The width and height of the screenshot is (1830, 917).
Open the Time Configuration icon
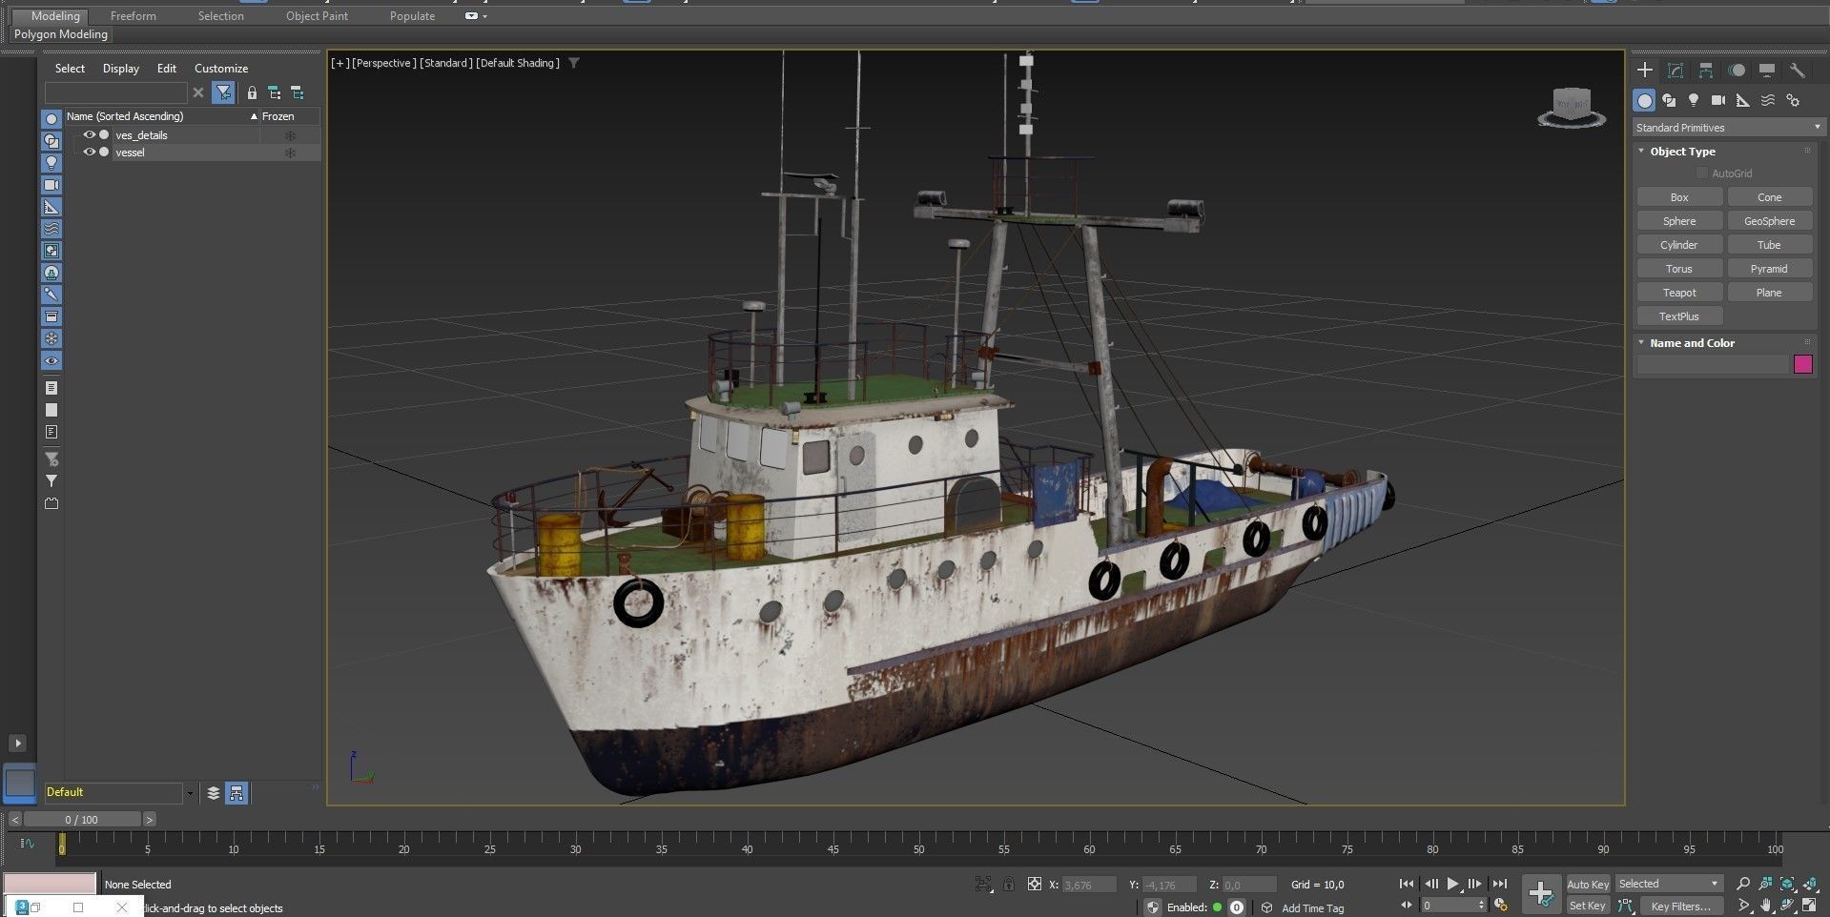click(x=1500, y=905)
